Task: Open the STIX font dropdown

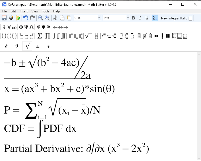Action: [x=99, y=18]
